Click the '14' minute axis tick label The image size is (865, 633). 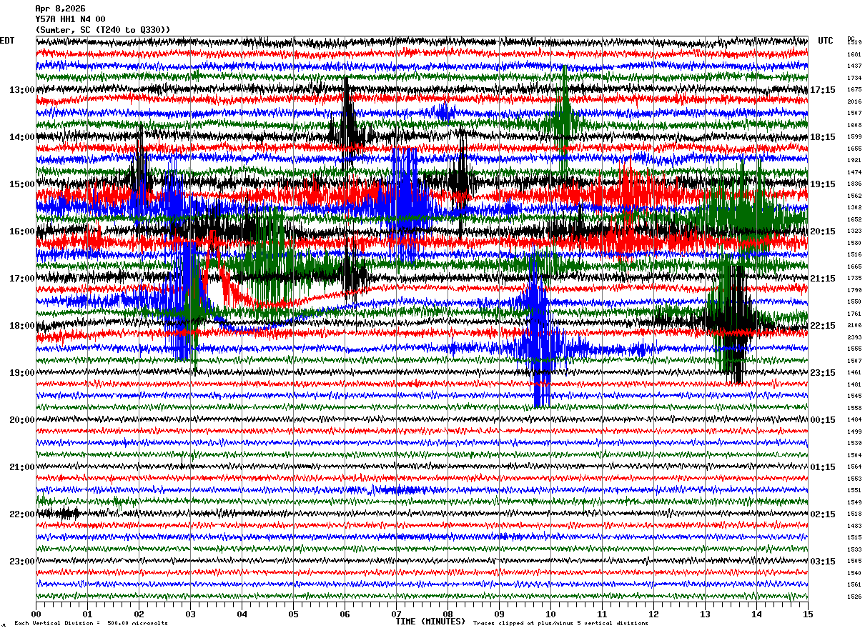[756, 614]
